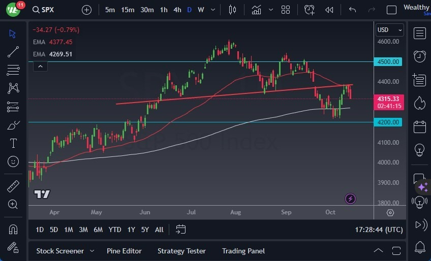
Task: Toggle lock all drawing tools
Action: [x=13, y=247]
